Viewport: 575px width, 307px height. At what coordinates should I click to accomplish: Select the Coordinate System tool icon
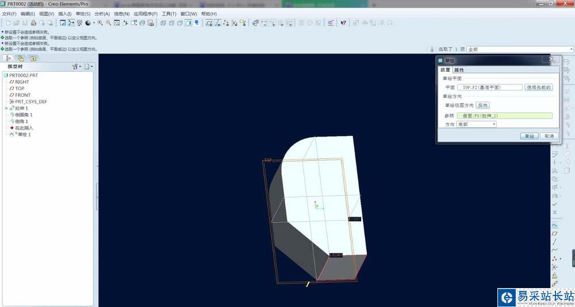click(554, 267)
